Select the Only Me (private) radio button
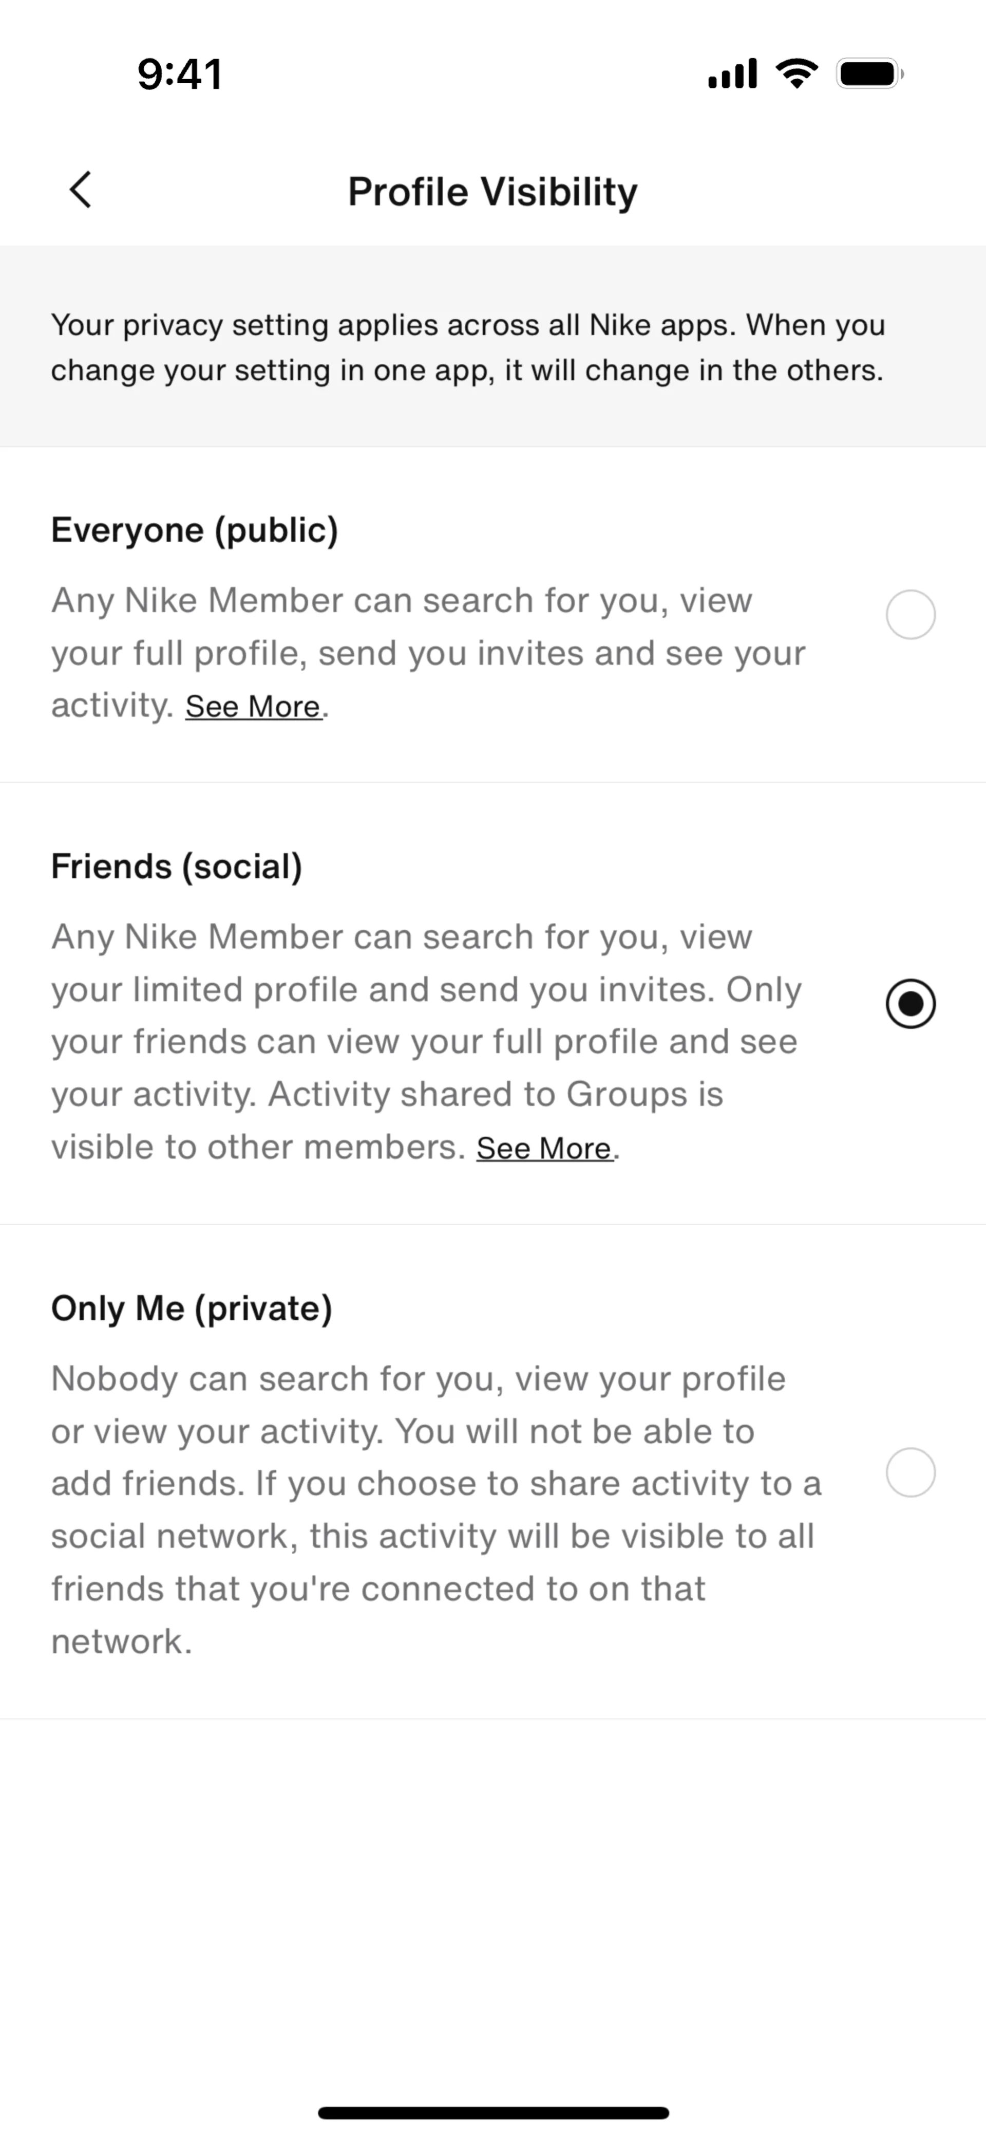 point(911,1472)
